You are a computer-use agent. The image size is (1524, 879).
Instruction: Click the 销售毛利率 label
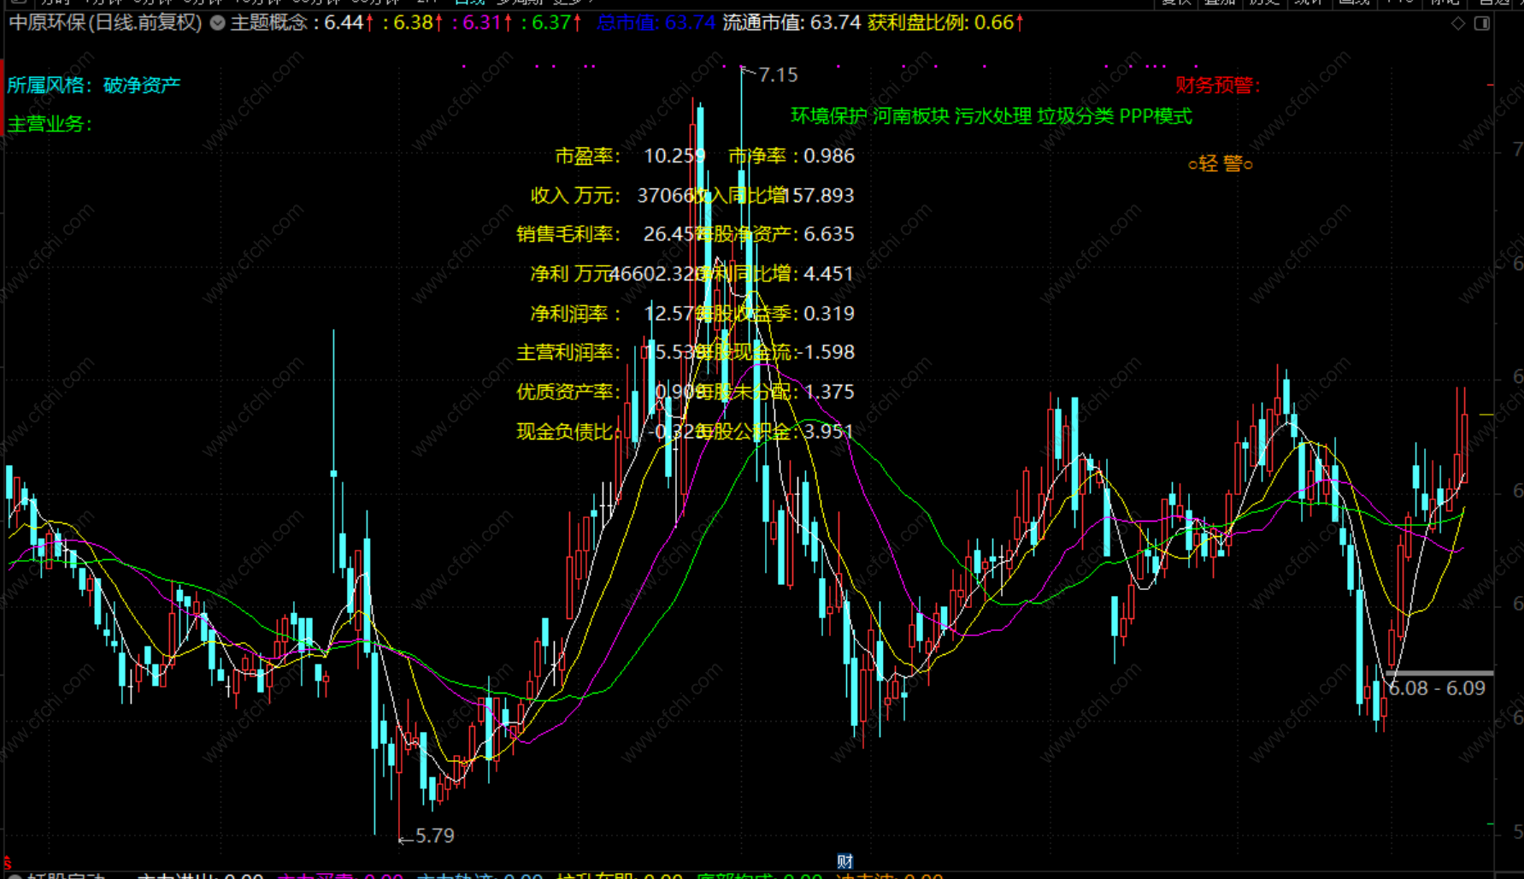[568, 234]
